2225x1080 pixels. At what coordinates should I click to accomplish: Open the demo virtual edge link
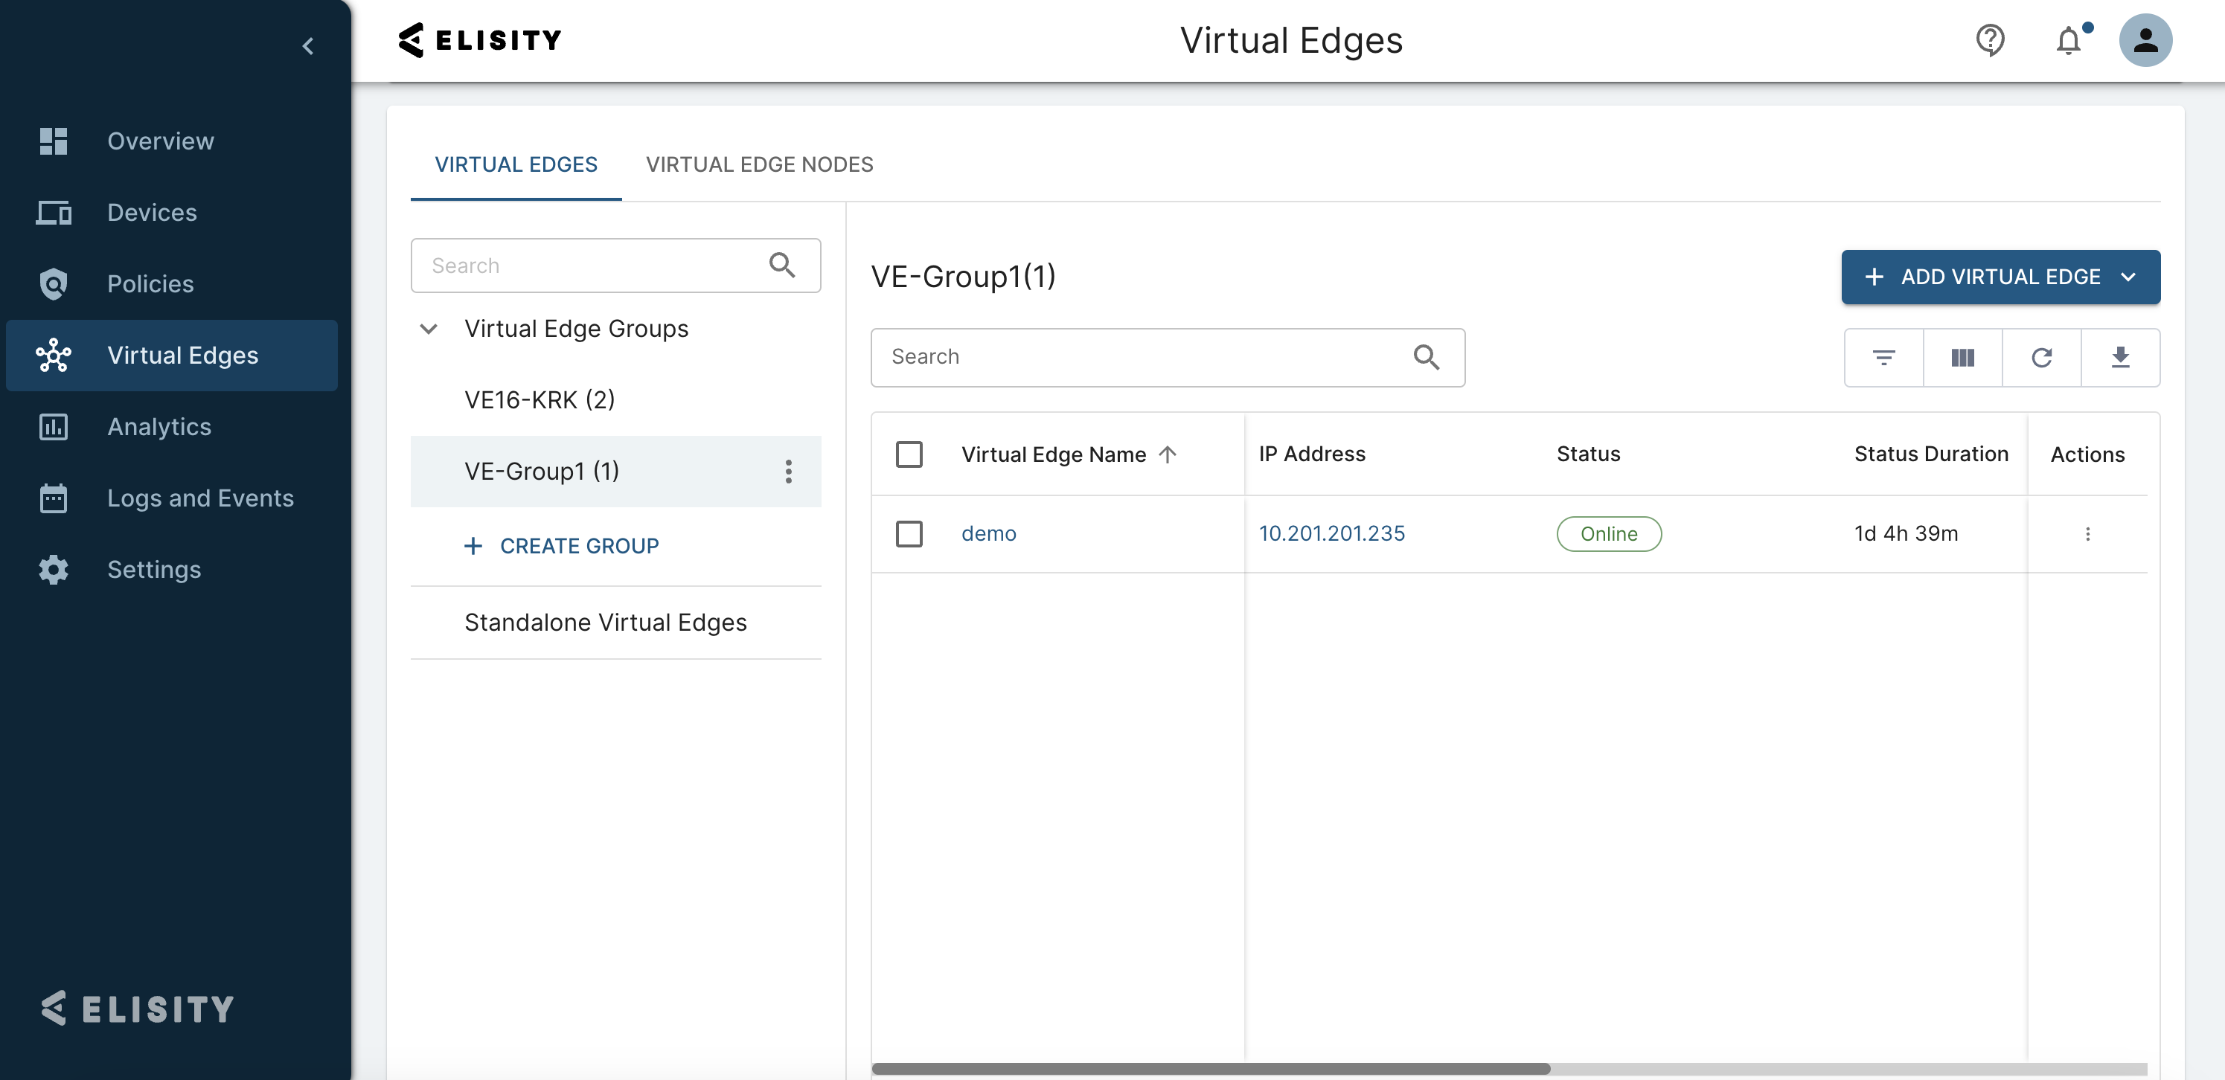coord(988,533)
